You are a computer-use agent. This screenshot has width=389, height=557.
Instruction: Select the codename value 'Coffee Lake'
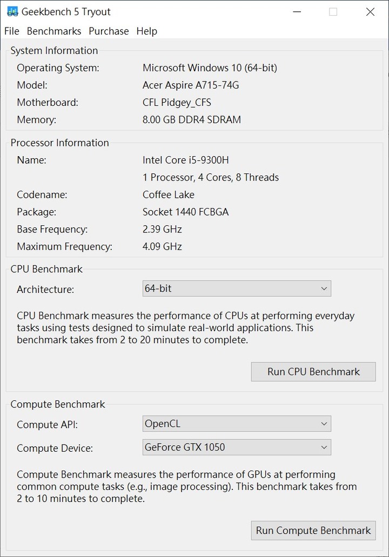[x=169, y=194]
